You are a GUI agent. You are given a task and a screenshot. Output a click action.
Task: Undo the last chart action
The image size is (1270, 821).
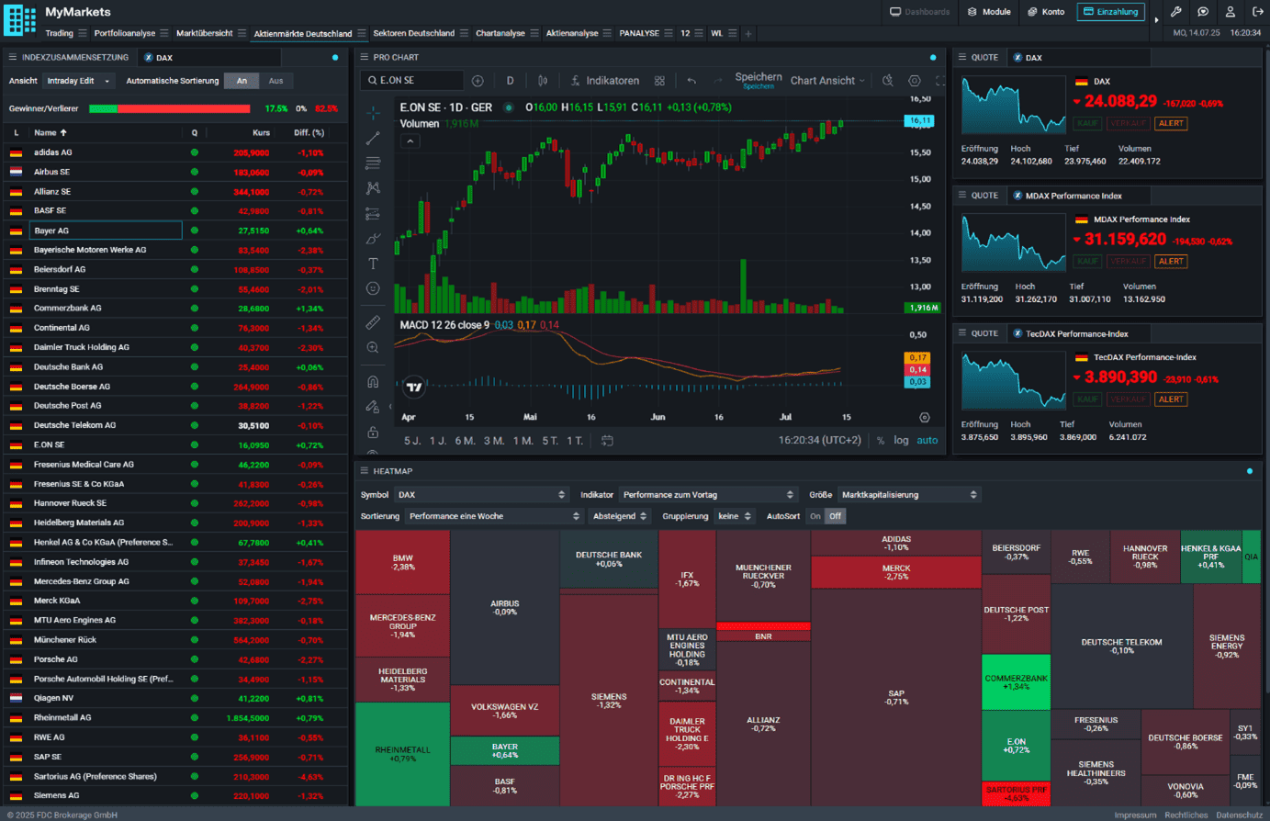[691, 81]
